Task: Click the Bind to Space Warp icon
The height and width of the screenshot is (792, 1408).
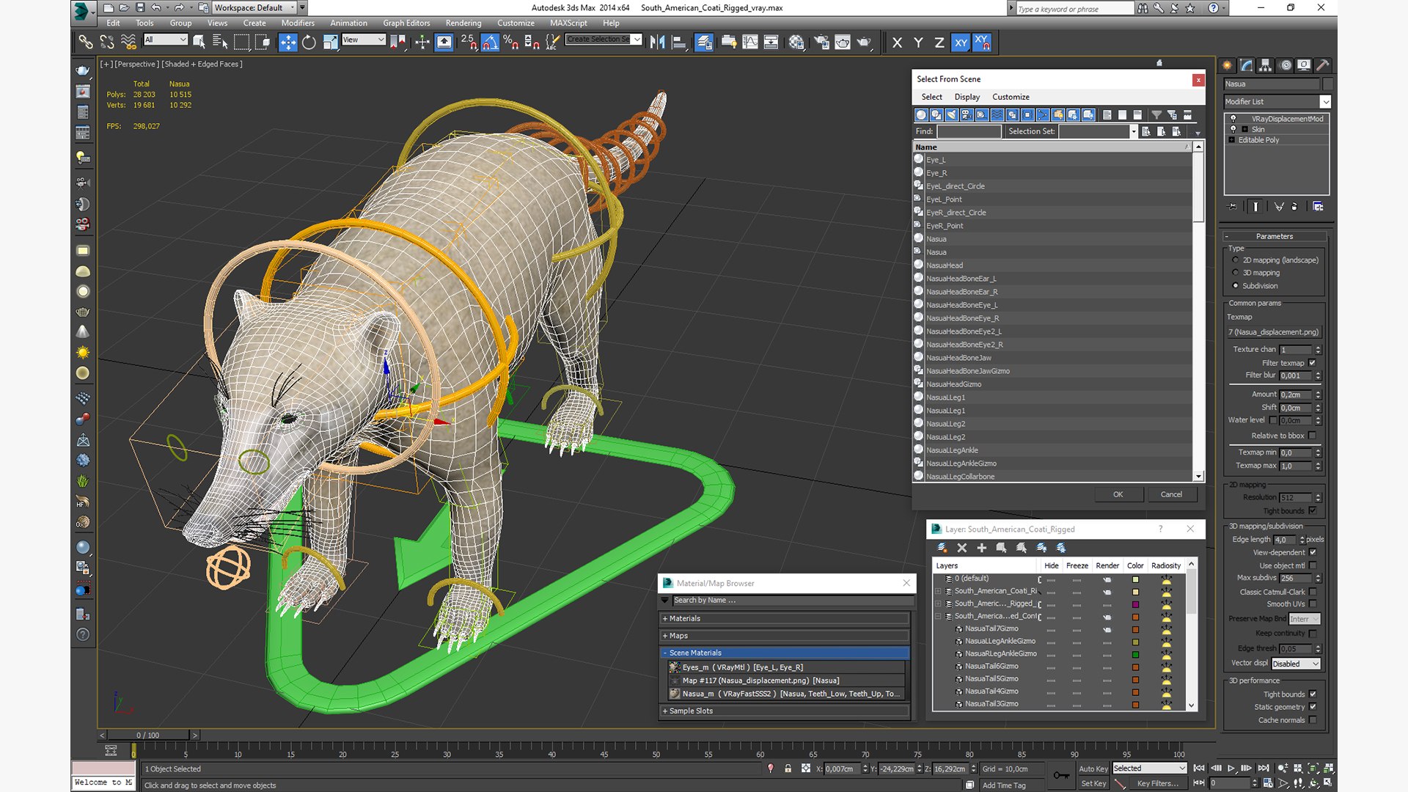Action: (128, 43)
